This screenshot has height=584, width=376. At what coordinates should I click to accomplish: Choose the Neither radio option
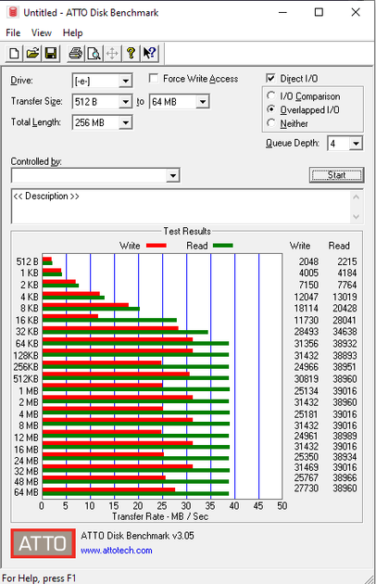[x=271, y=123]
